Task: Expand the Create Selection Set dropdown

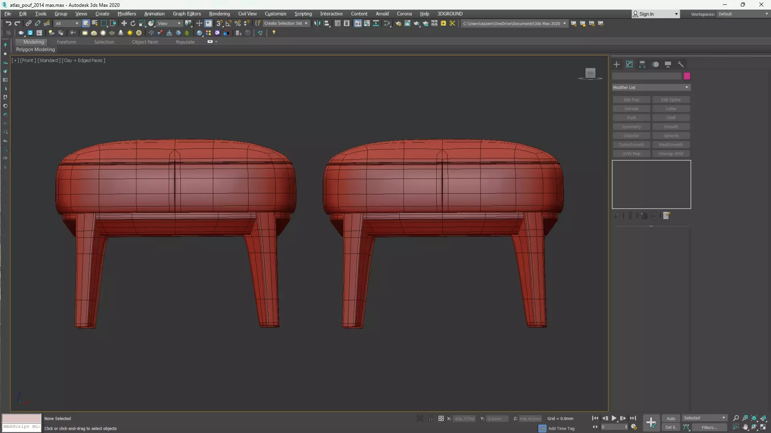Action: (286, 23)
